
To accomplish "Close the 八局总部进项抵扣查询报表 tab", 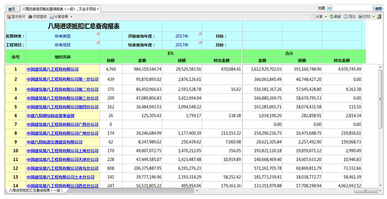I will point(98,9).
